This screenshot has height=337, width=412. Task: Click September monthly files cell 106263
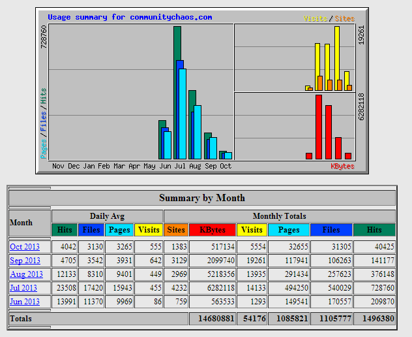[x=331, y=261]
